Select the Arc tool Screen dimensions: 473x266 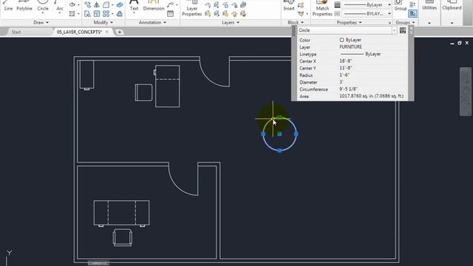pyautogui.click(x=59, y=5)
